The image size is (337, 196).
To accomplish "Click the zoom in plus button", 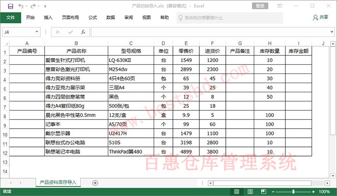I will click(x=313, y=192).
